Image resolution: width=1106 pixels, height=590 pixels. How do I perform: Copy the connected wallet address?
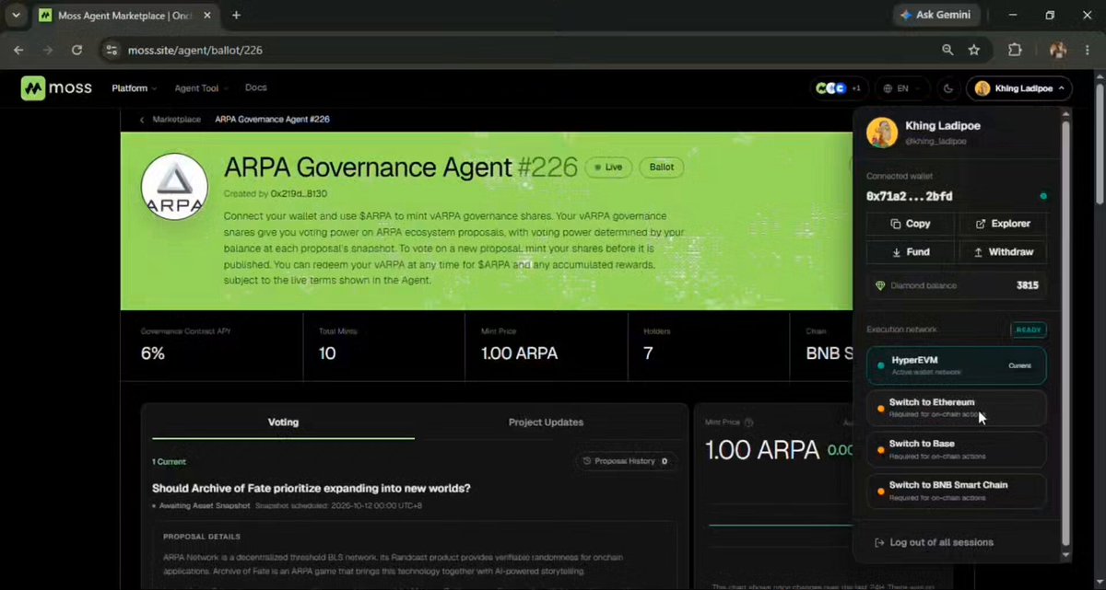911,224
